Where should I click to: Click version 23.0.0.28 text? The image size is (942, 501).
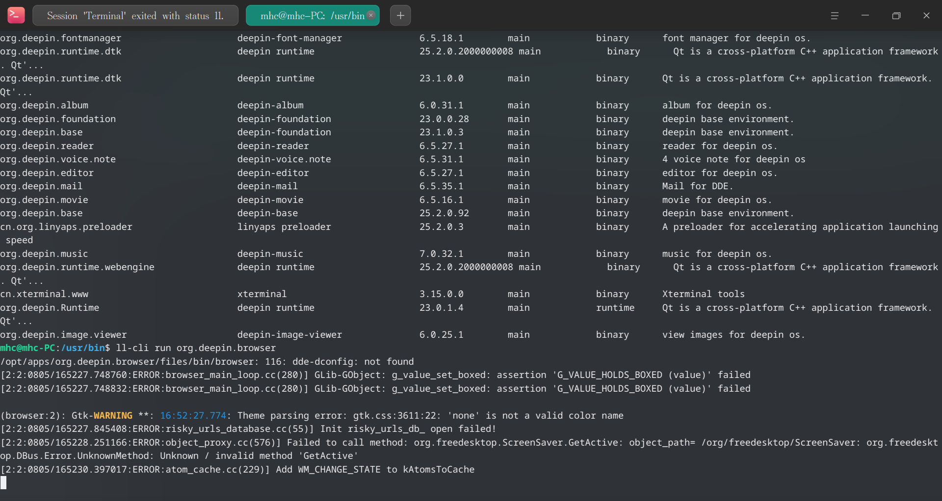tap(444, 119)
